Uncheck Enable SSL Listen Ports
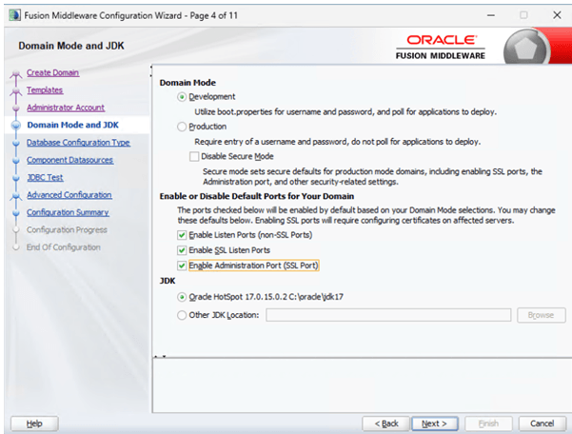This screenshot has height=434, width=572. click(x=182, y=250)
